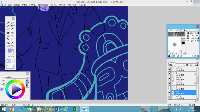
Task: Click the layer lock icon
Action: coord(197,65)
